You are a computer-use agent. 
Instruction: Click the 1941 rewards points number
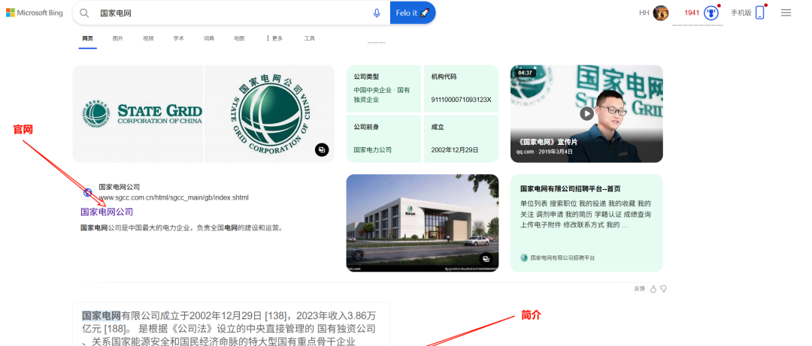[x=692, y=13]
